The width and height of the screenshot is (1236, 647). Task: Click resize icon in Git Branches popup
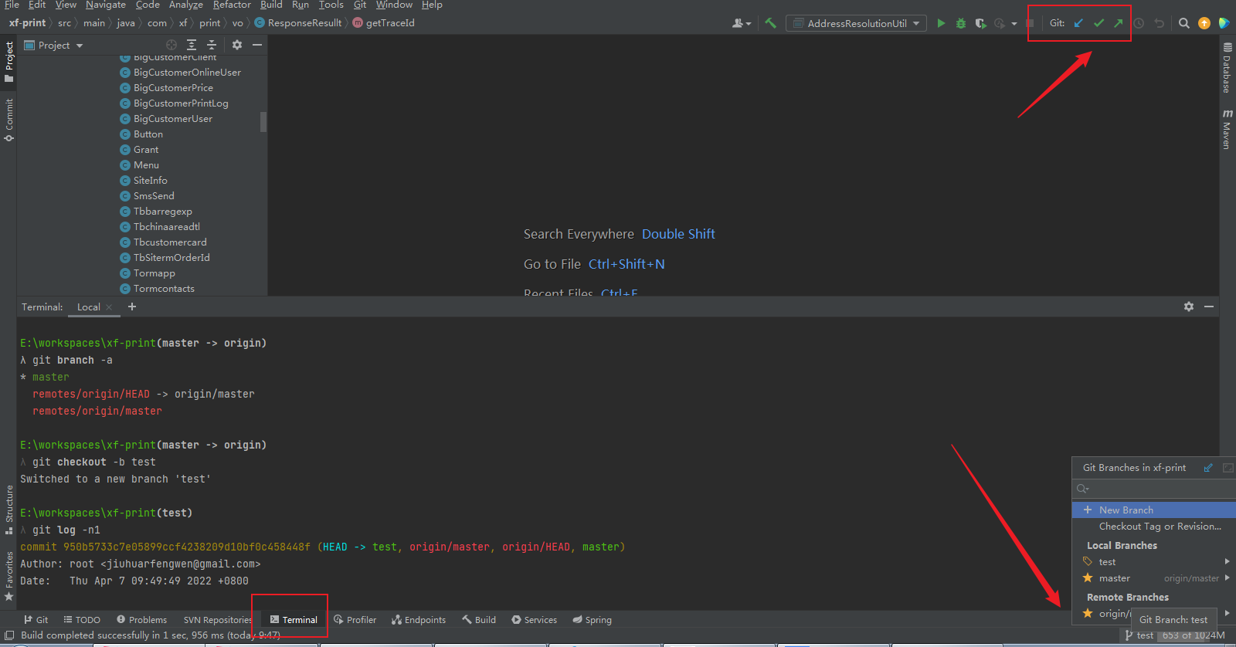1228,468
